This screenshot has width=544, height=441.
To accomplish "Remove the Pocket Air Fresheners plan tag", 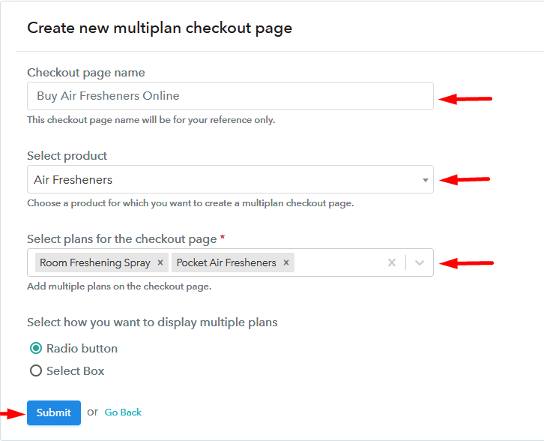I will (x=285, y=263).
